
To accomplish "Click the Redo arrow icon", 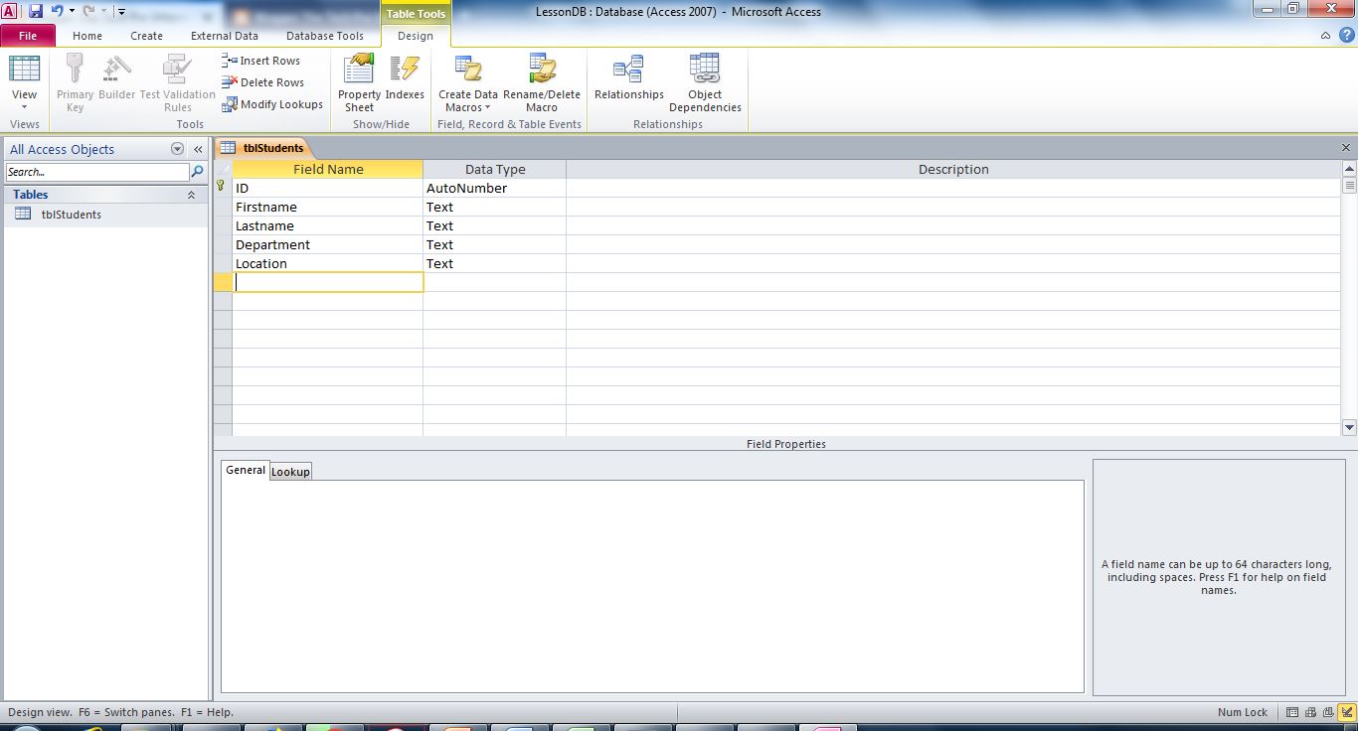I will tap(89, 11).
